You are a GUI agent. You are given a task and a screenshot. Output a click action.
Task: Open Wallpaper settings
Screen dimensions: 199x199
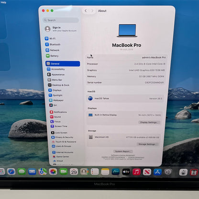(56, 100)
